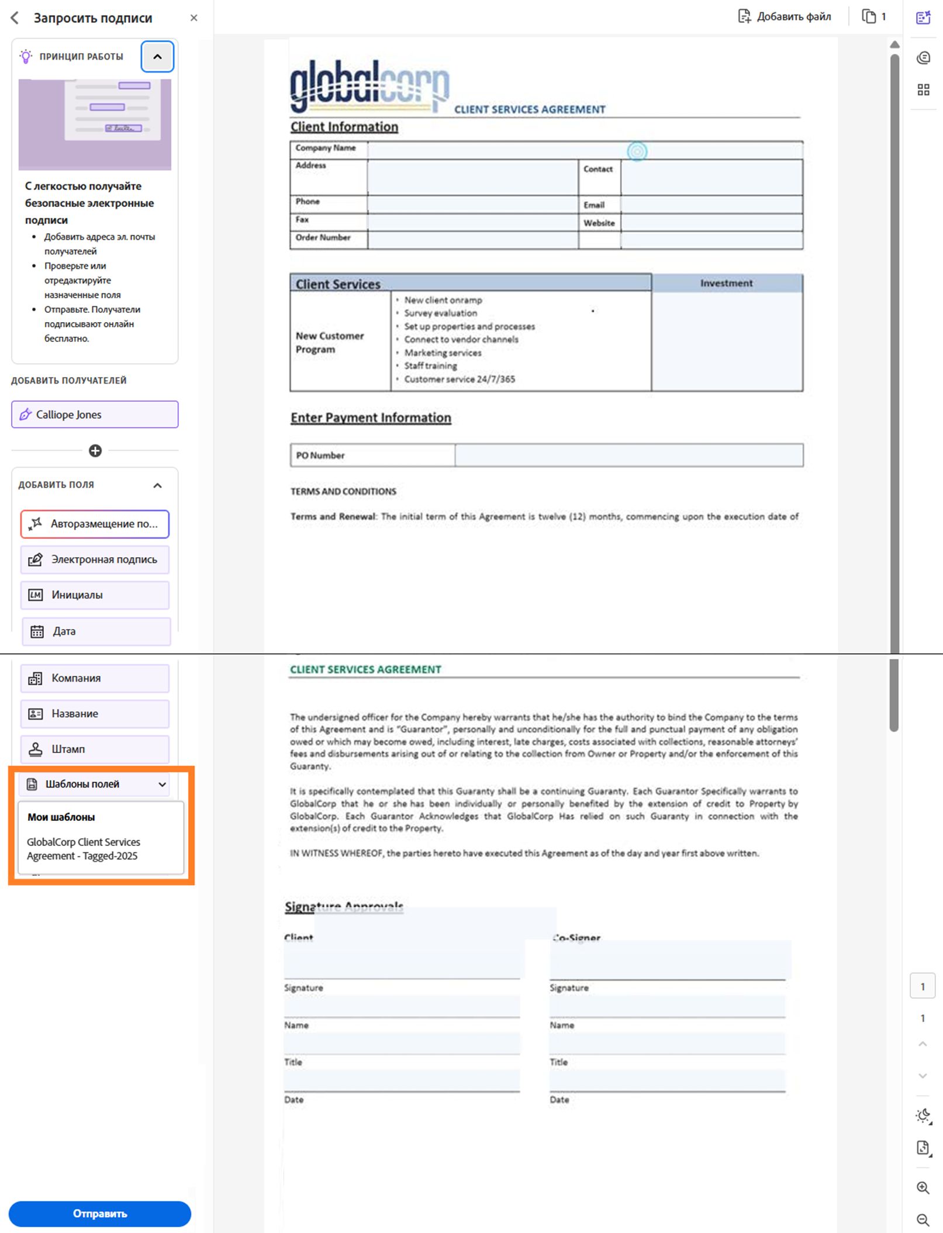Click the "Client Information" heading
The height and width of the screenshot is (1233, 943).
(x=344, y=127)
